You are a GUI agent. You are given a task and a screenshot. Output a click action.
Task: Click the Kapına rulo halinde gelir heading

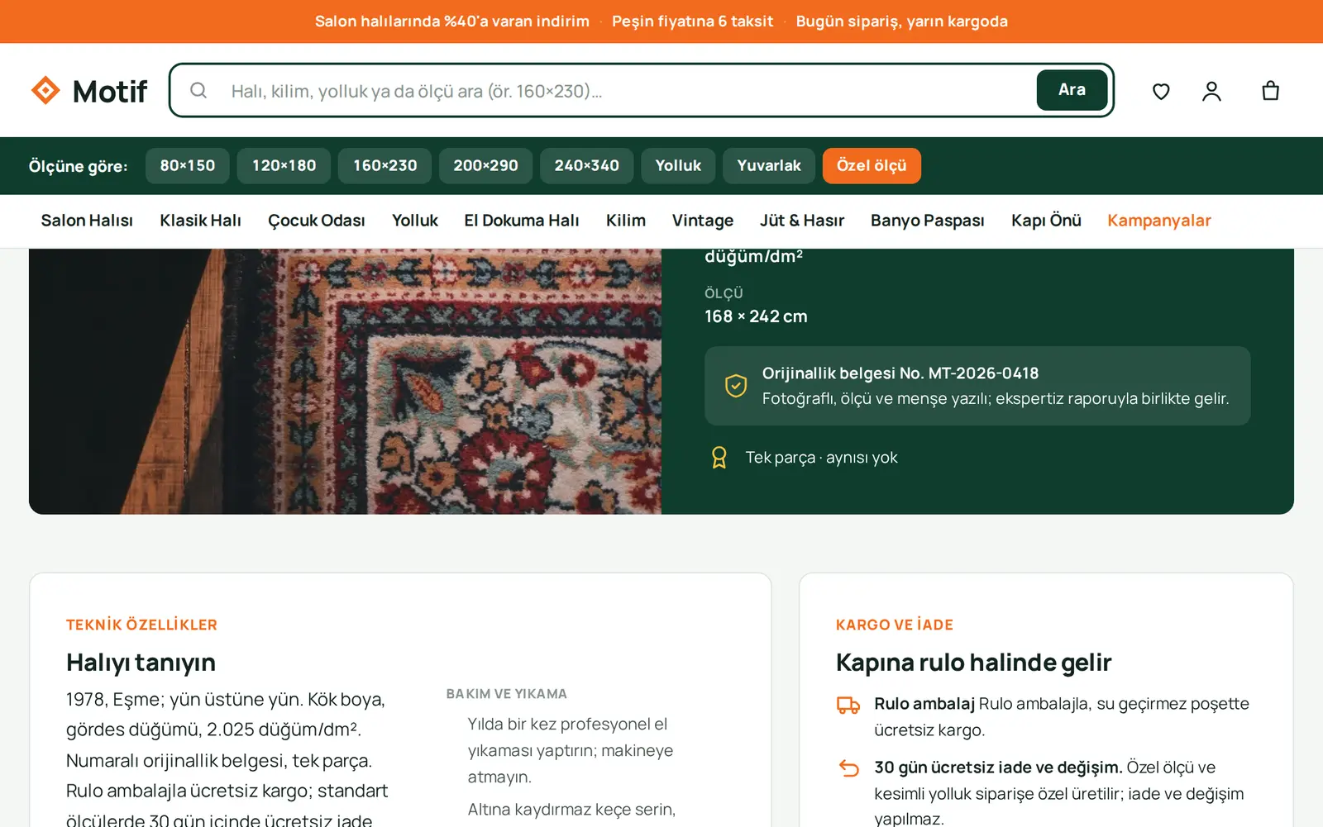(x=973, y=663)
